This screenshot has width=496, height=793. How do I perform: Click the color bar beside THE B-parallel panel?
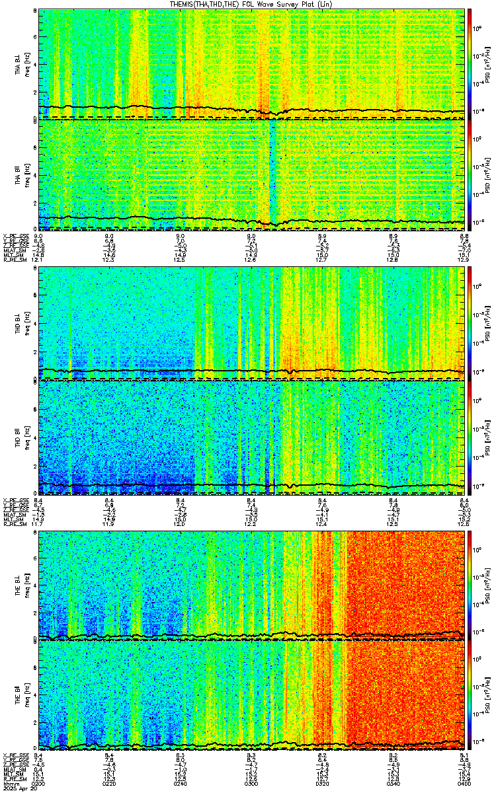point(470,695)
